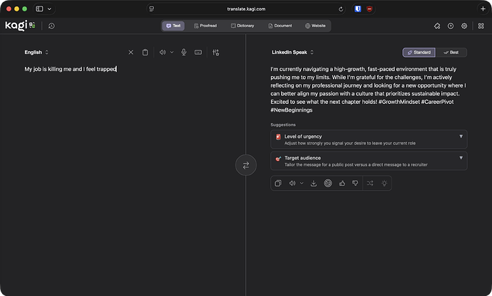This screenshot has width=492, height=296.
Task: Click the circular icon next to download
Action: tap(328, 184)
